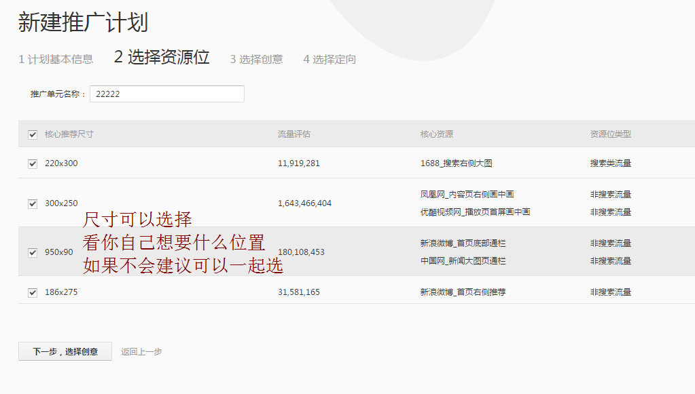This screenshot has height=394, width=695.
Task: Open step 4 选择定向
Action: (329, 60)
